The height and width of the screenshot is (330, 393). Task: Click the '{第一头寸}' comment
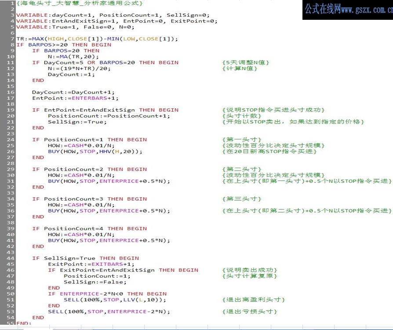[242, 139]
